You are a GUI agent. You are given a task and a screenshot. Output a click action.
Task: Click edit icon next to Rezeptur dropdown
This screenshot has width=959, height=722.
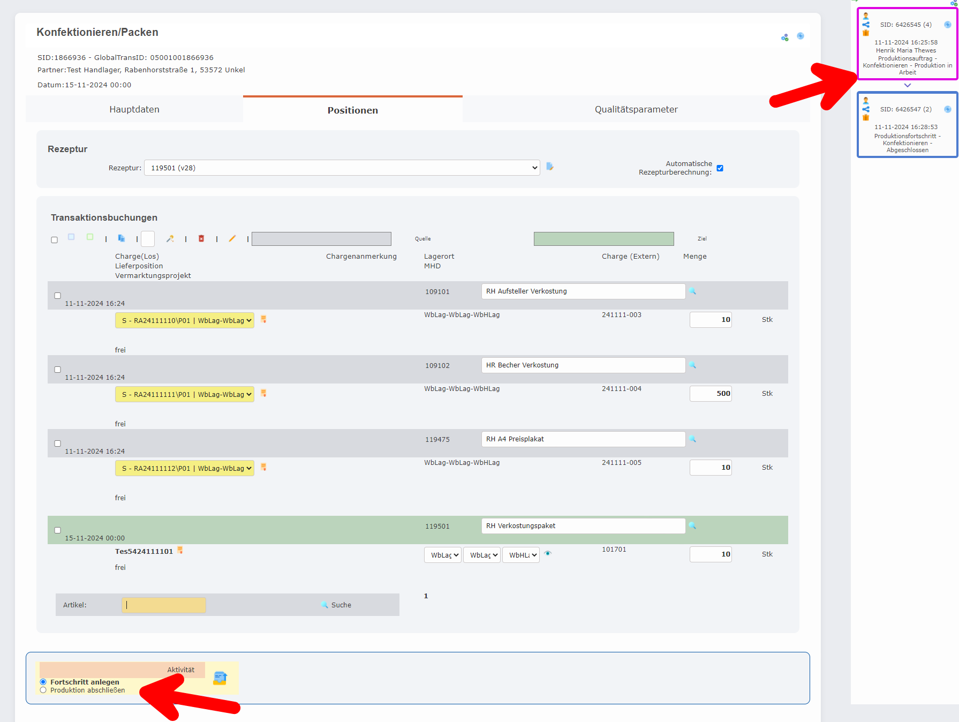(x=550, y=167)
